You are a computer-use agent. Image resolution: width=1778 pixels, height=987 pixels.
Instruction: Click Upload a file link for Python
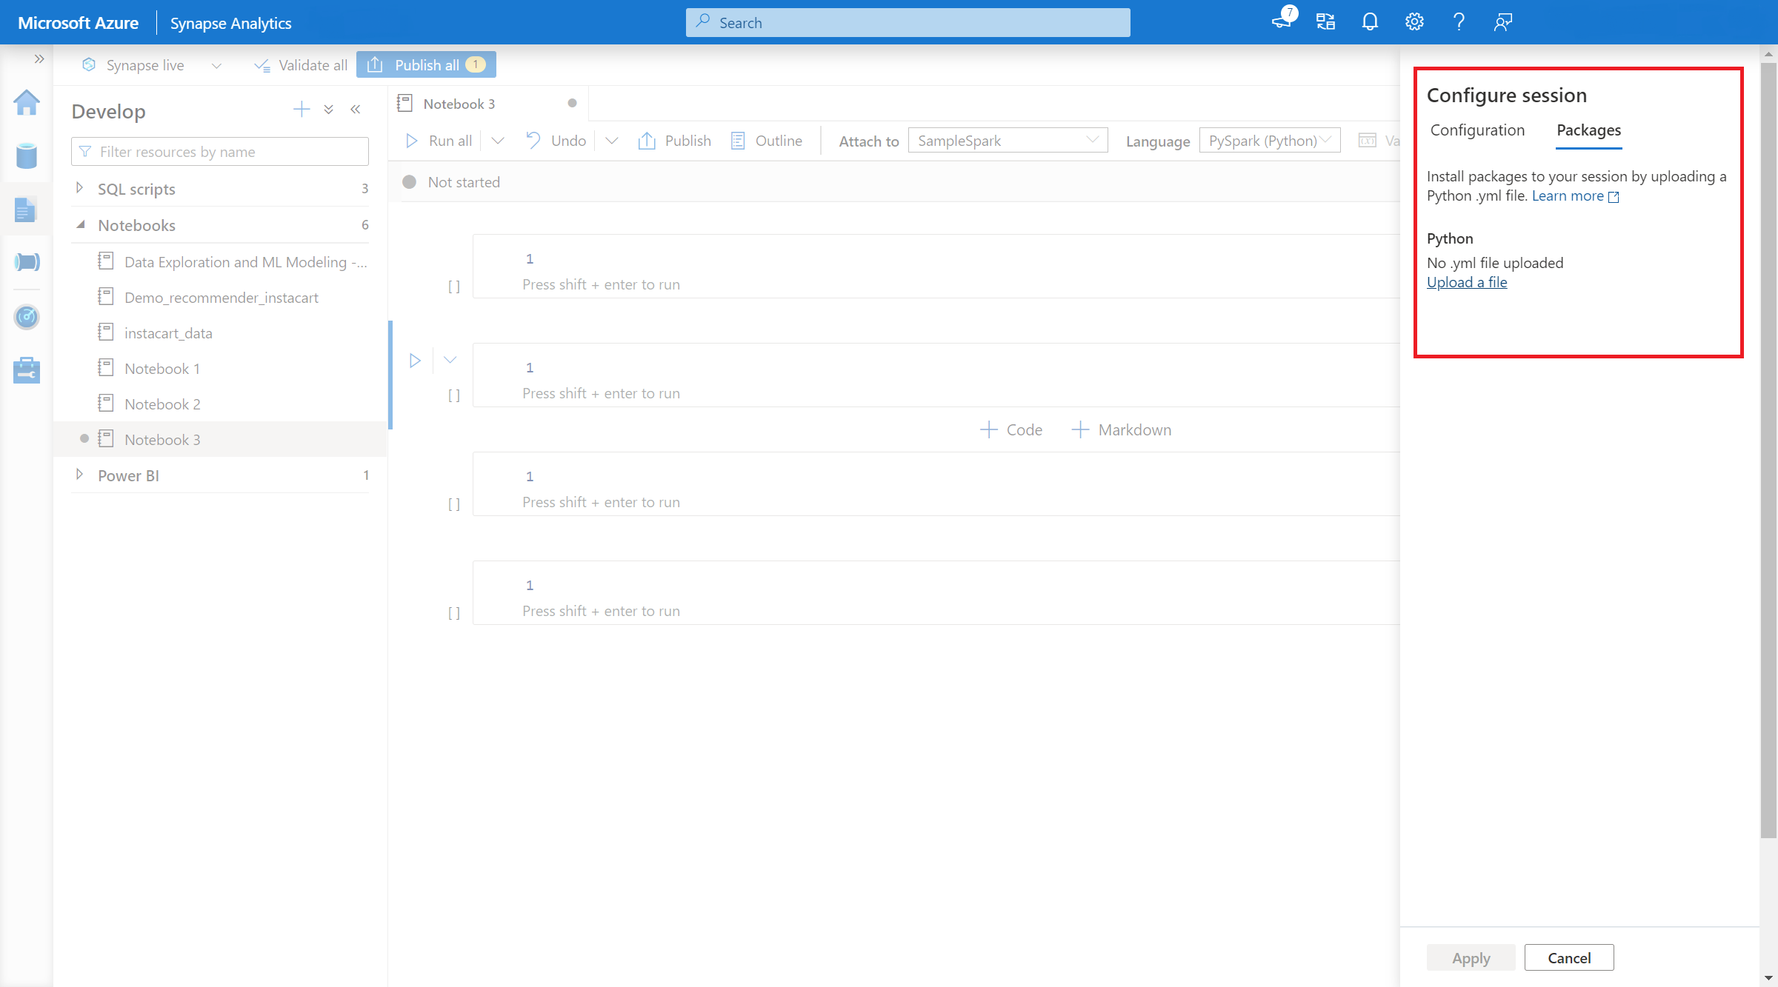[x=1467, y=282]
